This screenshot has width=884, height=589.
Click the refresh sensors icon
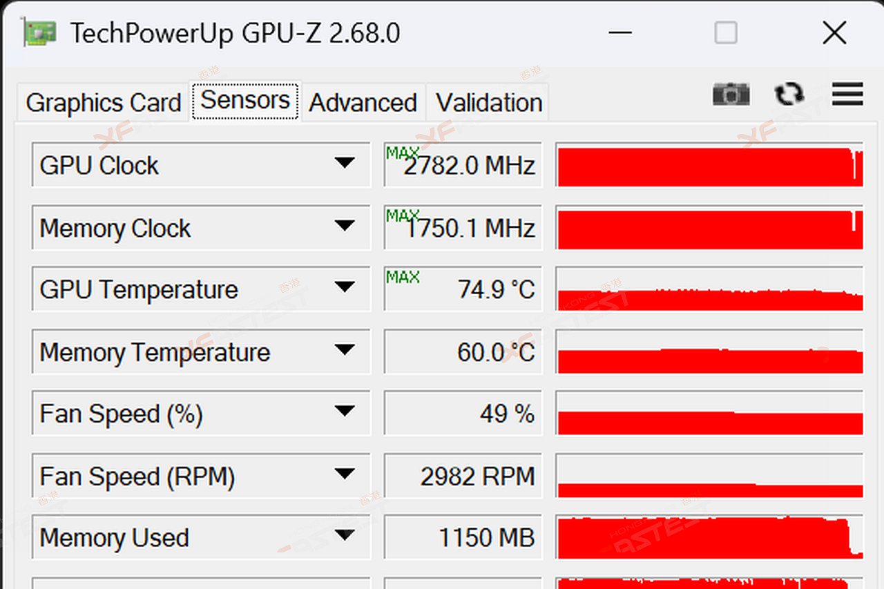pyautogui.click(x=789, y=94)
